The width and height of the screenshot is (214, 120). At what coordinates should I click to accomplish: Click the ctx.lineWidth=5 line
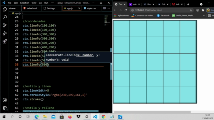36,91
